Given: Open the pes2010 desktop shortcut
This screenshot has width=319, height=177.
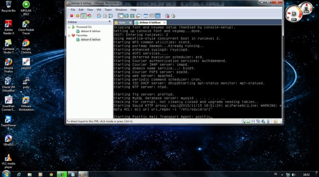Looking at the screenshot, I should pos(26,64).
